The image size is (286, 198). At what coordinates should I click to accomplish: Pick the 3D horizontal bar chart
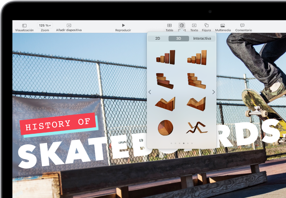[x=165, y=80]
